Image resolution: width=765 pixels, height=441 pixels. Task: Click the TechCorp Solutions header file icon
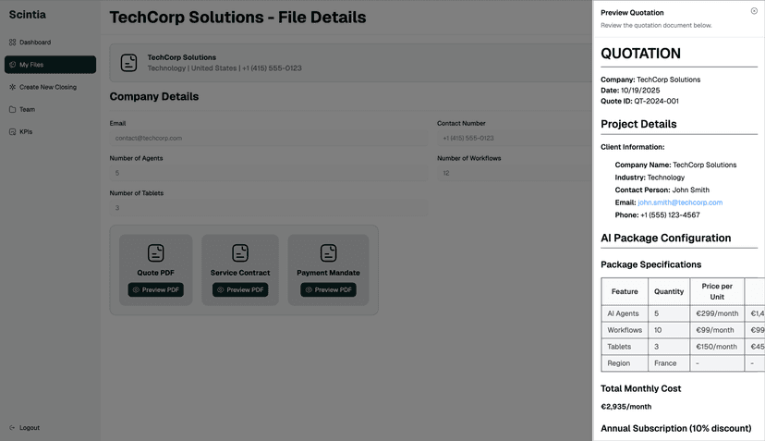click(129, 63)
